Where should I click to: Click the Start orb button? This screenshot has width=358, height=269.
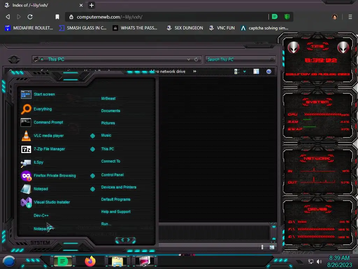point(9,261)
